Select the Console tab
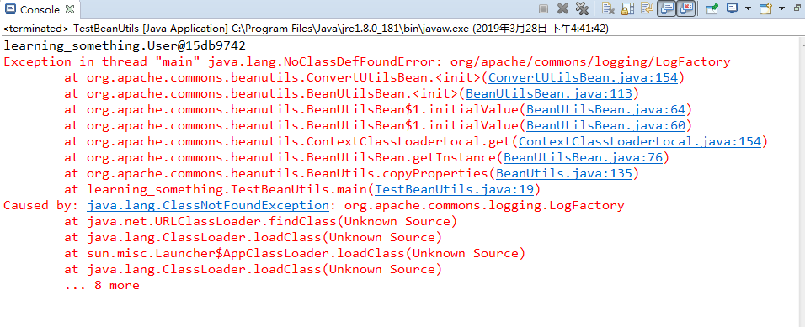 coord(40,9)
